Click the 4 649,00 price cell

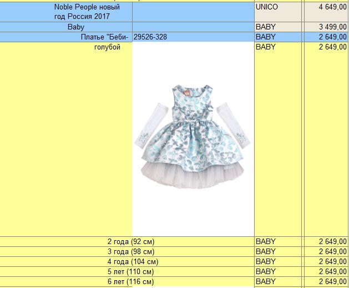pos(333,7)
